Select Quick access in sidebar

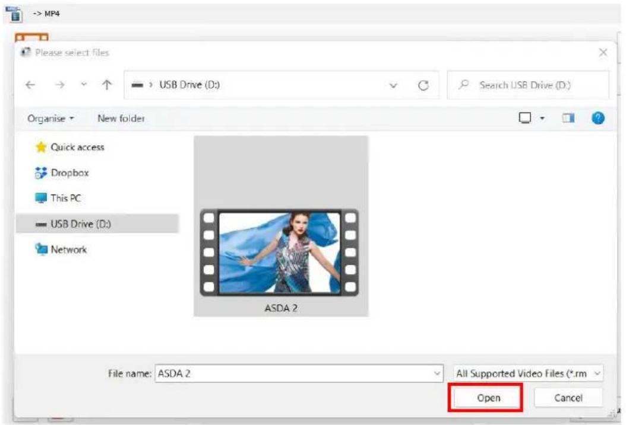(70, 147)
